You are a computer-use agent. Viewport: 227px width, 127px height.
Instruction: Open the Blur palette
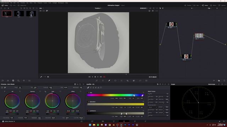134,81
